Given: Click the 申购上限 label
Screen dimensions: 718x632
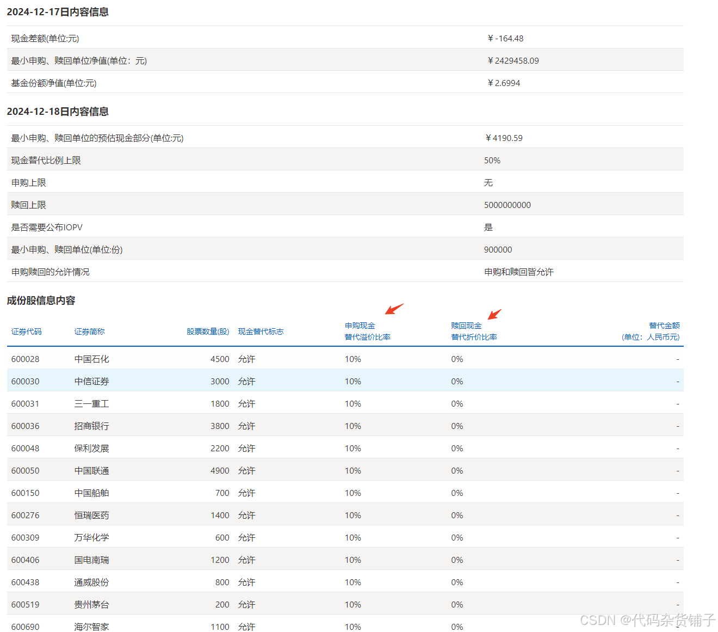Looking at the screenshot, I should (x=28, y=183).
